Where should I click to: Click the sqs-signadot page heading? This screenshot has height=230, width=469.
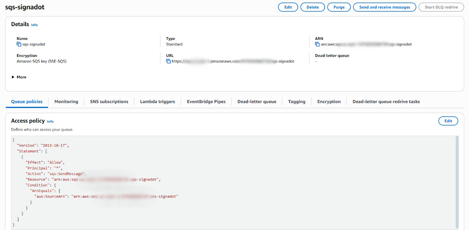[x=25, y=7]
